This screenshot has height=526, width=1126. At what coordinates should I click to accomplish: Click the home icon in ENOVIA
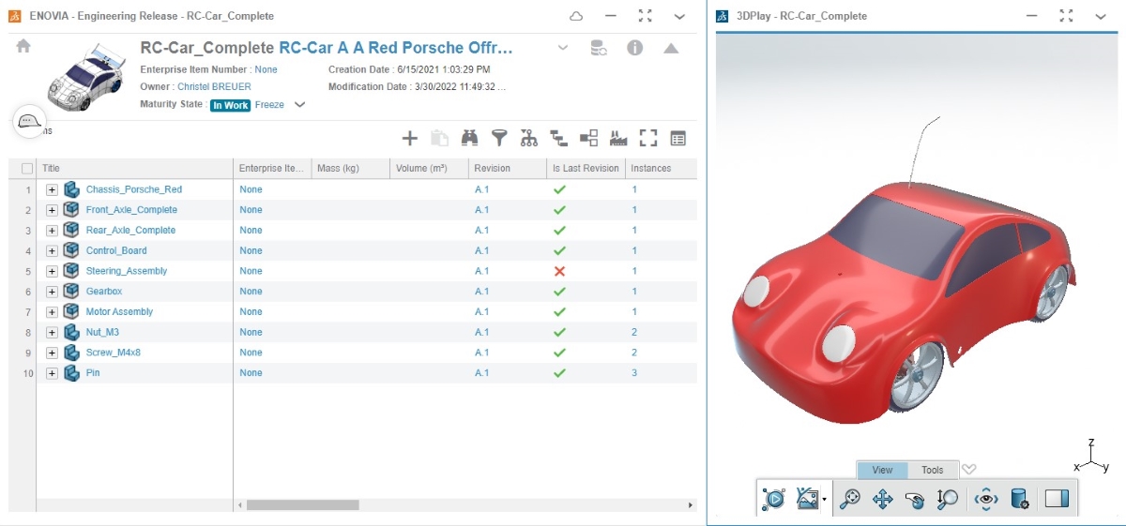[23, 46]
